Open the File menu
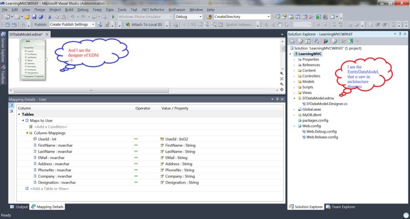 [5, 10]
